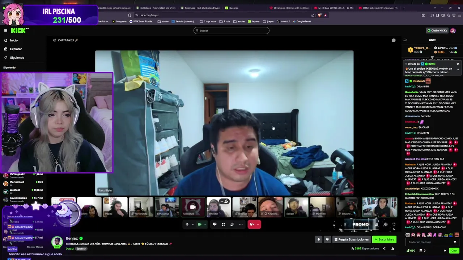Open the Home / X bookmark
The height and width of the screenshot is (260, 463).
click(x=283, y=21)
